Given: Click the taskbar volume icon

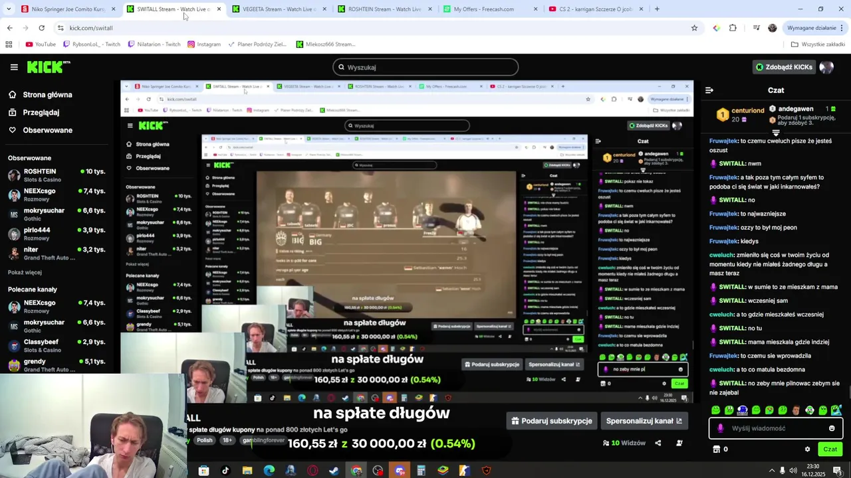Looking at the screenshot, I should pyautogui.click(x=793, y=471).
